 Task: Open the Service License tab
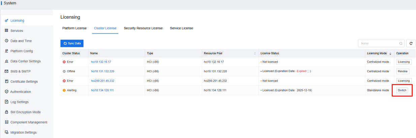[182, 28]
